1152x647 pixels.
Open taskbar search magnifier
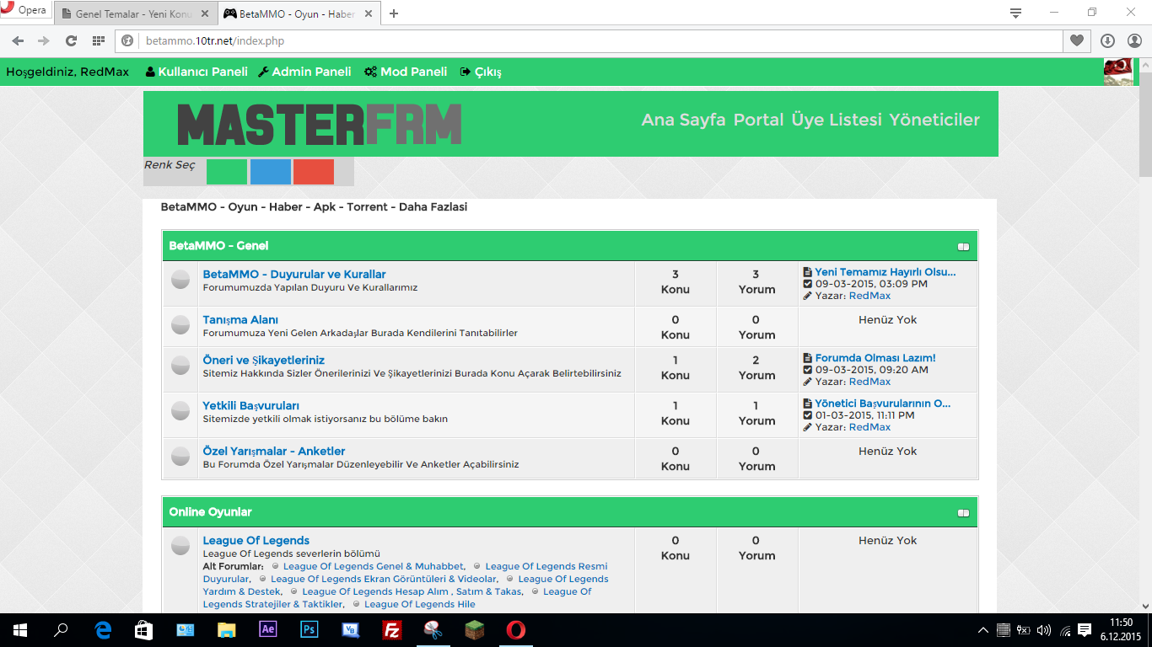point(61,630)
